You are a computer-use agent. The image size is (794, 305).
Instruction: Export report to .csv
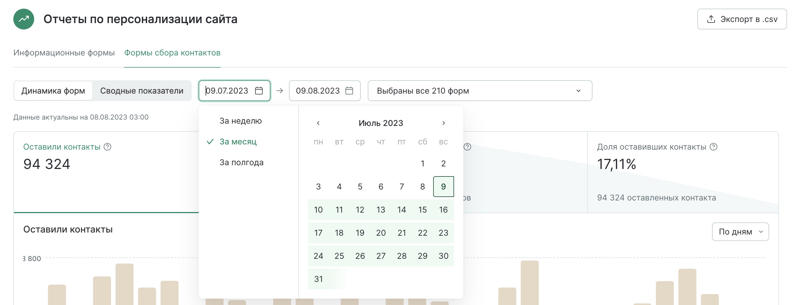(x=742, y=19)
